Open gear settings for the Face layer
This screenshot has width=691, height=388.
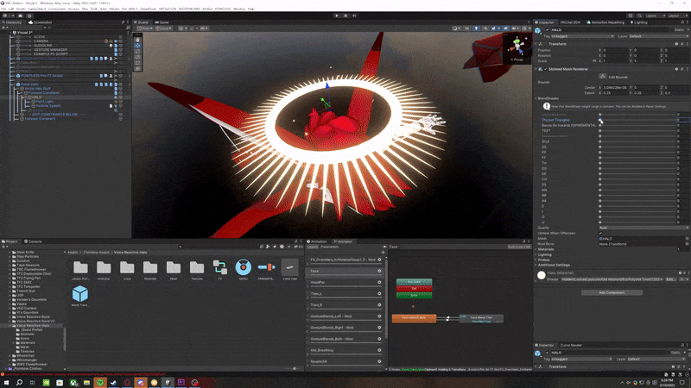point(379,271)
